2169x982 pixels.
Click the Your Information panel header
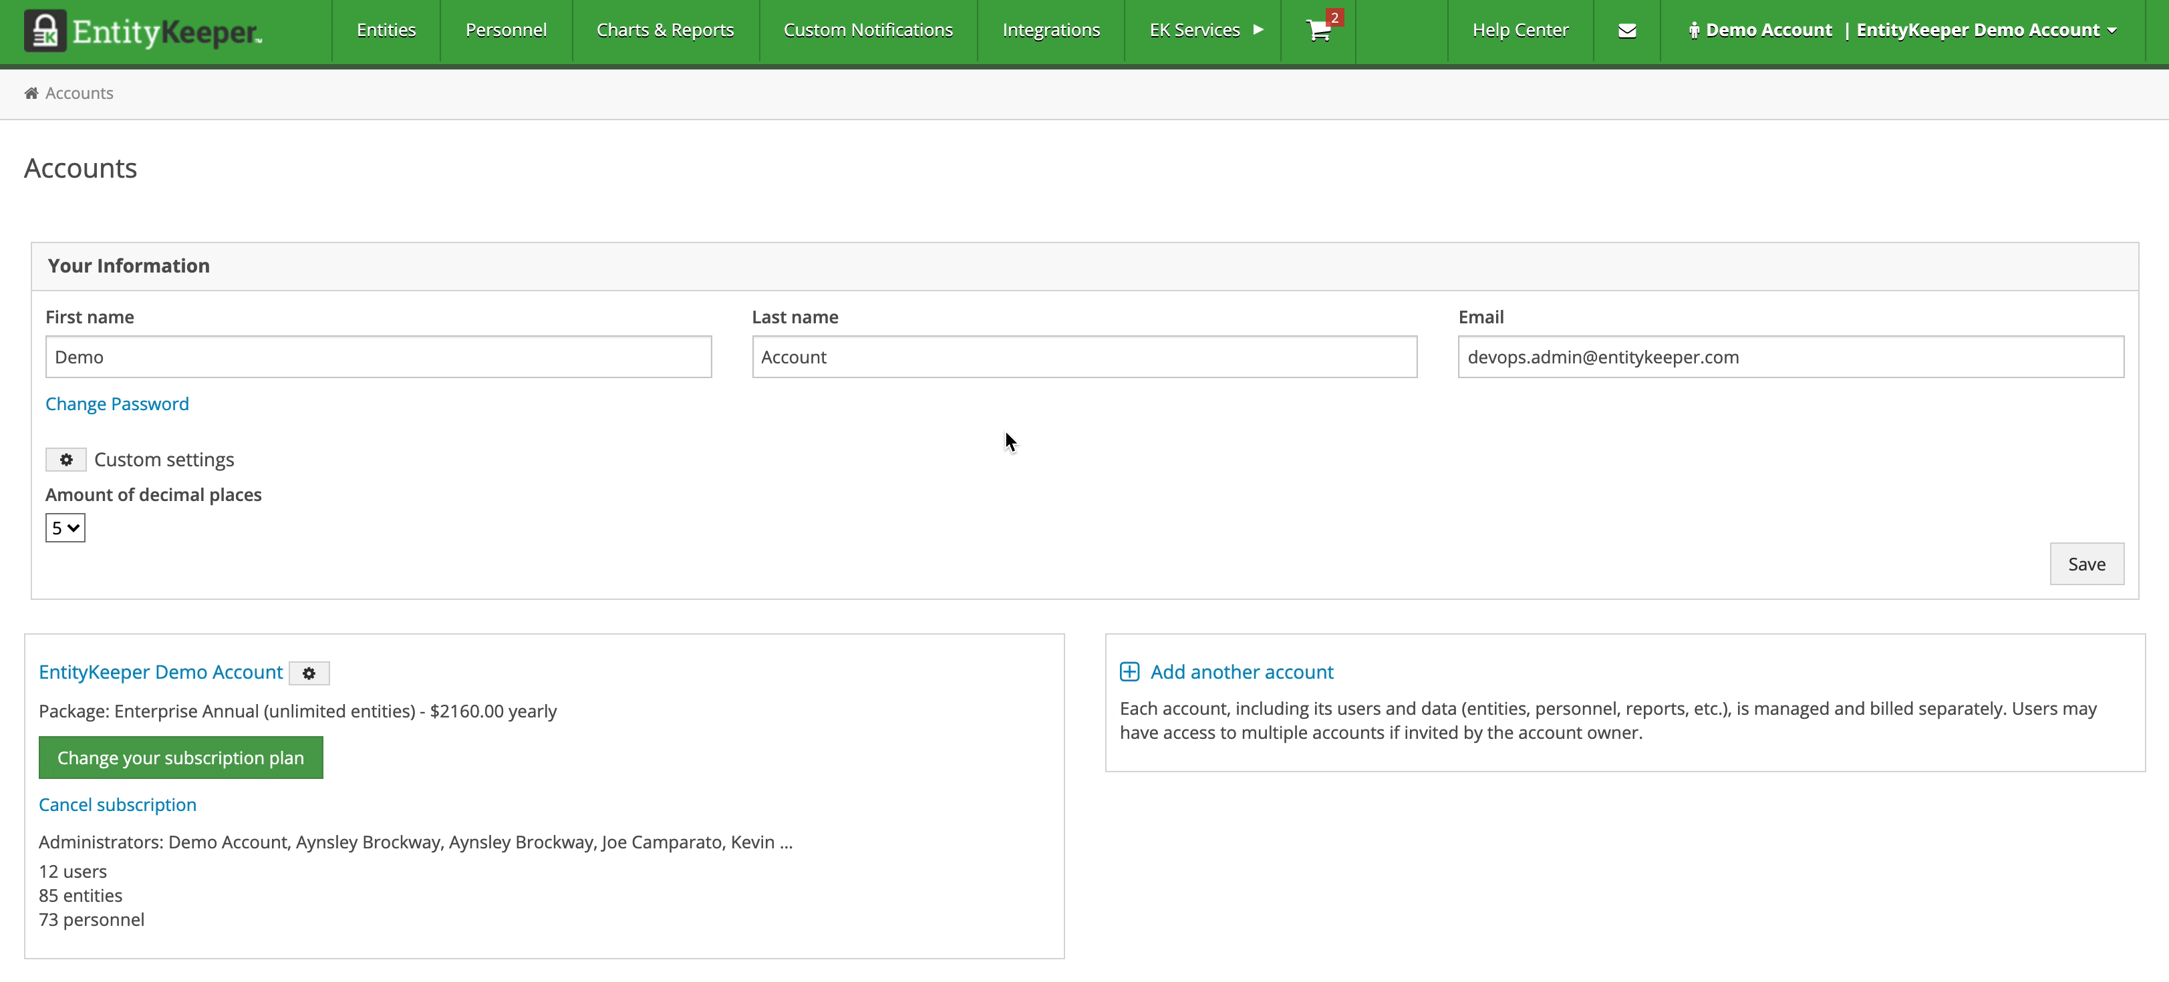pyautogui.click(x=1084, y=267)
